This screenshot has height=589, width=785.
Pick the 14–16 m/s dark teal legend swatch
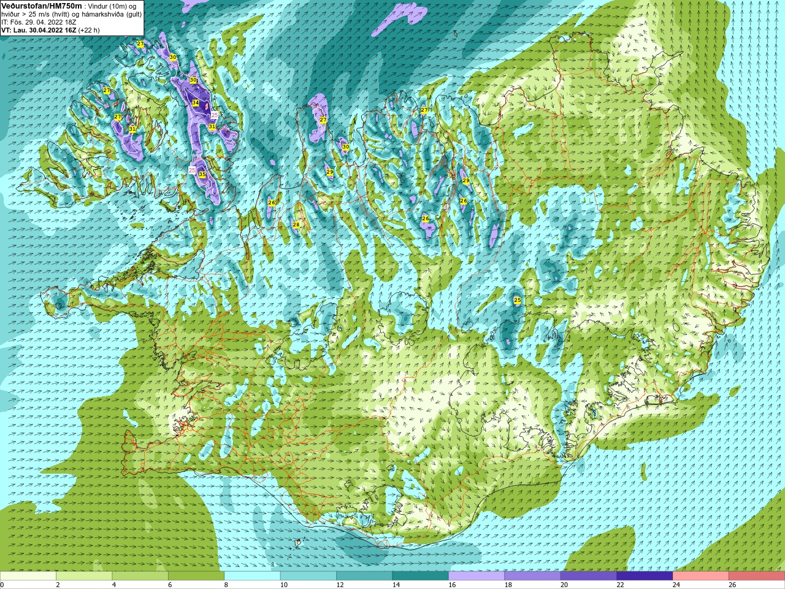click(x=421, y=576)
